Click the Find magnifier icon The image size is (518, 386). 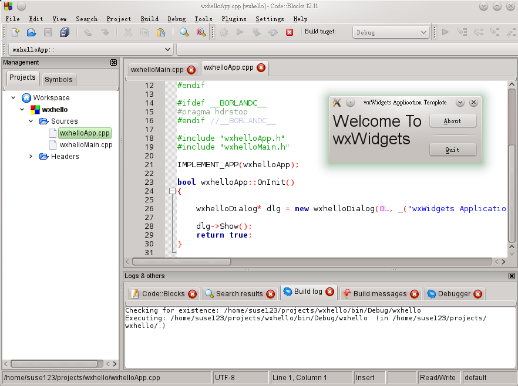pyautogui.click(x=184, y=32)
